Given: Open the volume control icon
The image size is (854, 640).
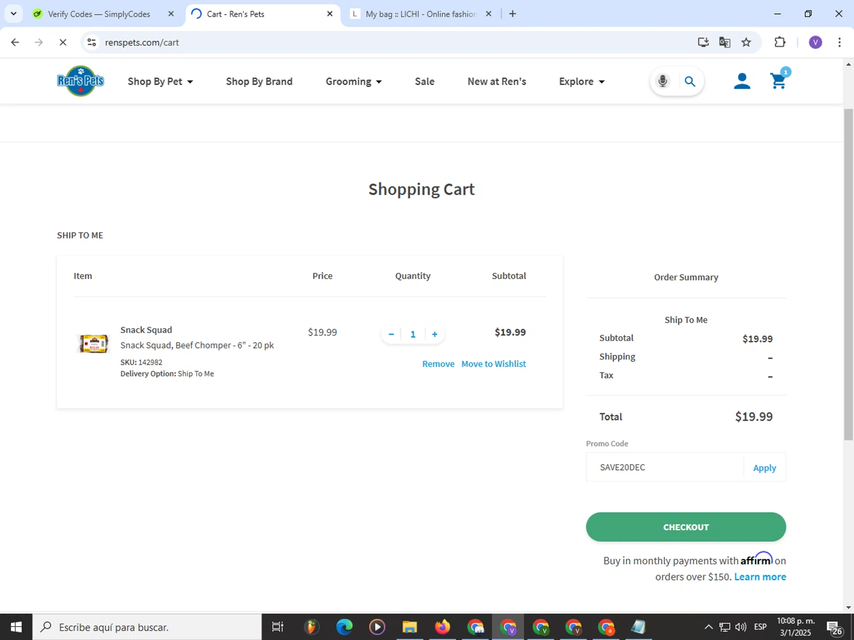Looking at the screenshot, I should click(741, 627).
